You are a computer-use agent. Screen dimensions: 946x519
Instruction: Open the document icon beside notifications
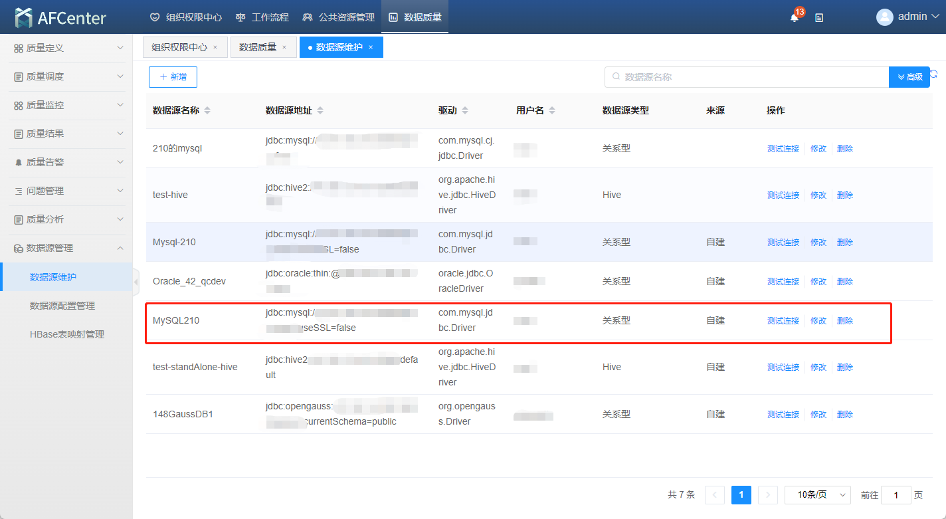(819, 18)
